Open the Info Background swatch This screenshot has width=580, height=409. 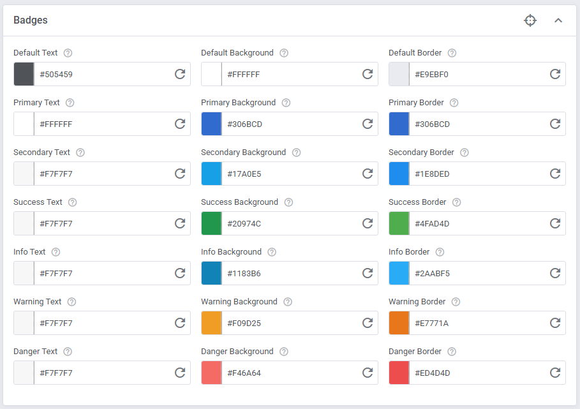pos(211,273)
